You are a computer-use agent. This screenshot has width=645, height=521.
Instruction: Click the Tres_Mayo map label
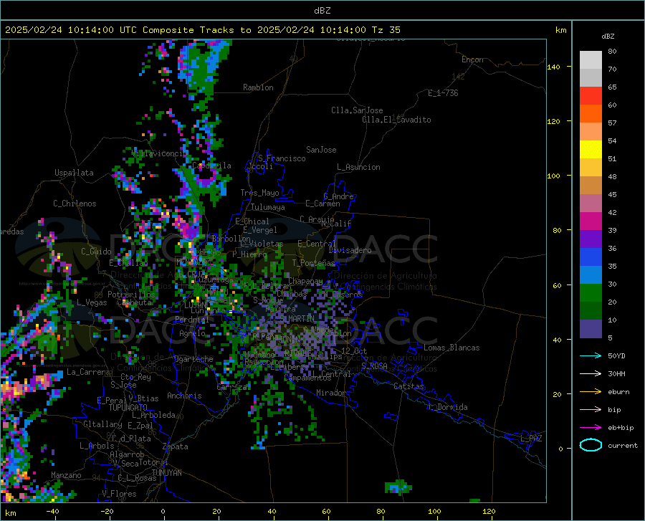[x=259, y=193]
